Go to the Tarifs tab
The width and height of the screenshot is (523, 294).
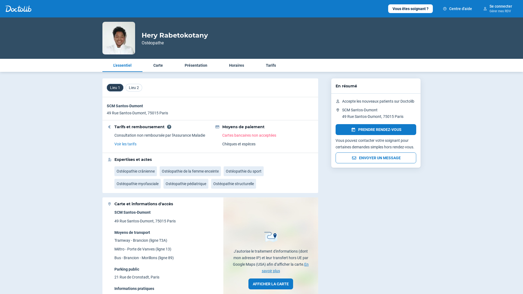point(271,65)
